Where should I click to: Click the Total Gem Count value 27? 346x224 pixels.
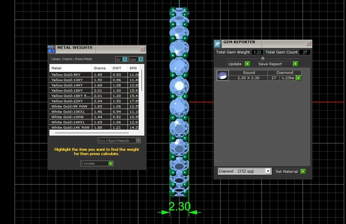305,52
